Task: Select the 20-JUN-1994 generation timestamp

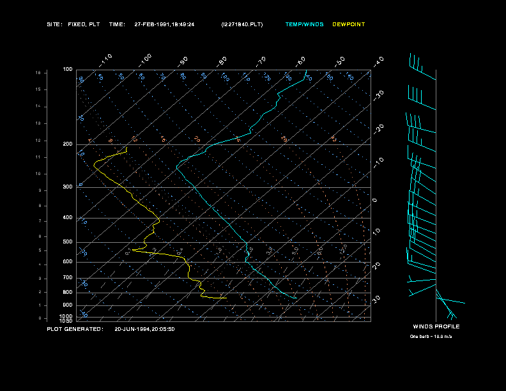Action: click(x=144, y=329)
